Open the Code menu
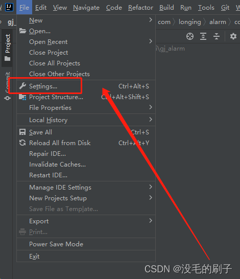Image resolution: width=240 pixels, height=279 pixels. pyautogui.click(x=114, y=8)
